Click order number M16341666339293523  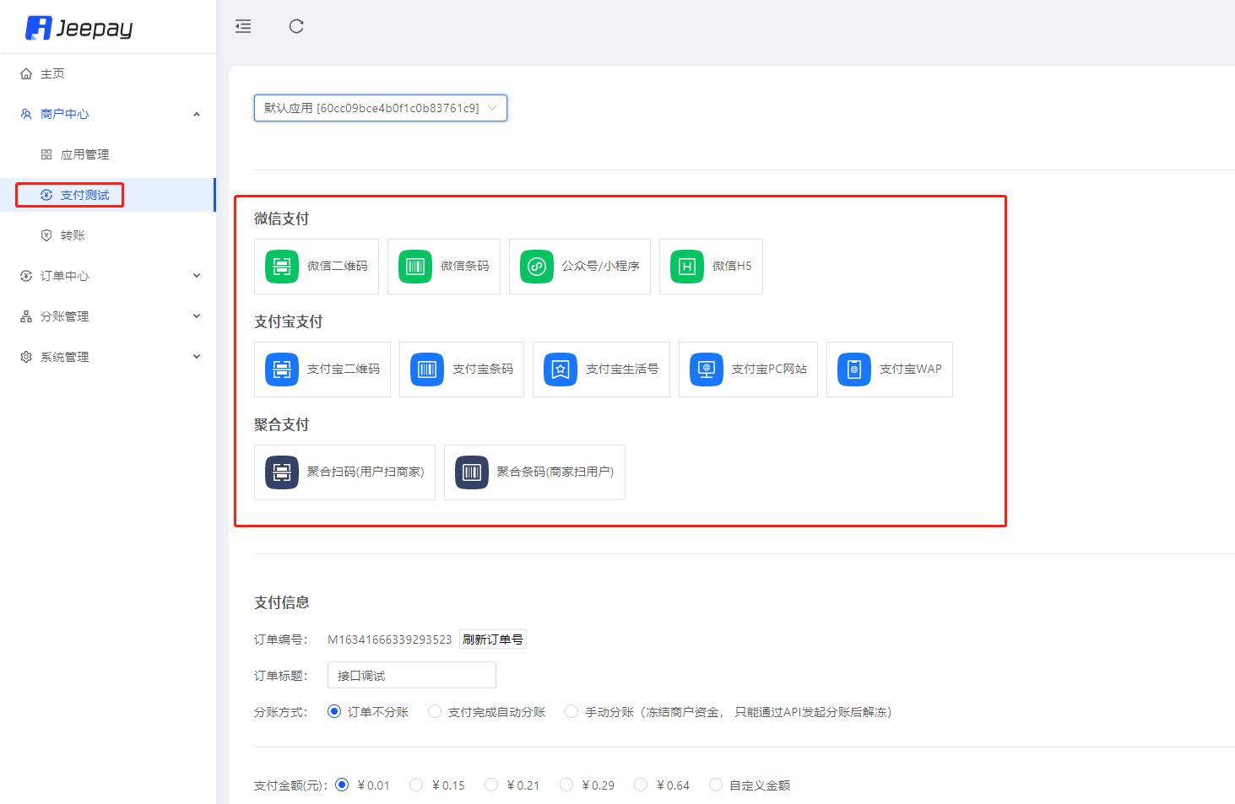click(x=390, y=639)
